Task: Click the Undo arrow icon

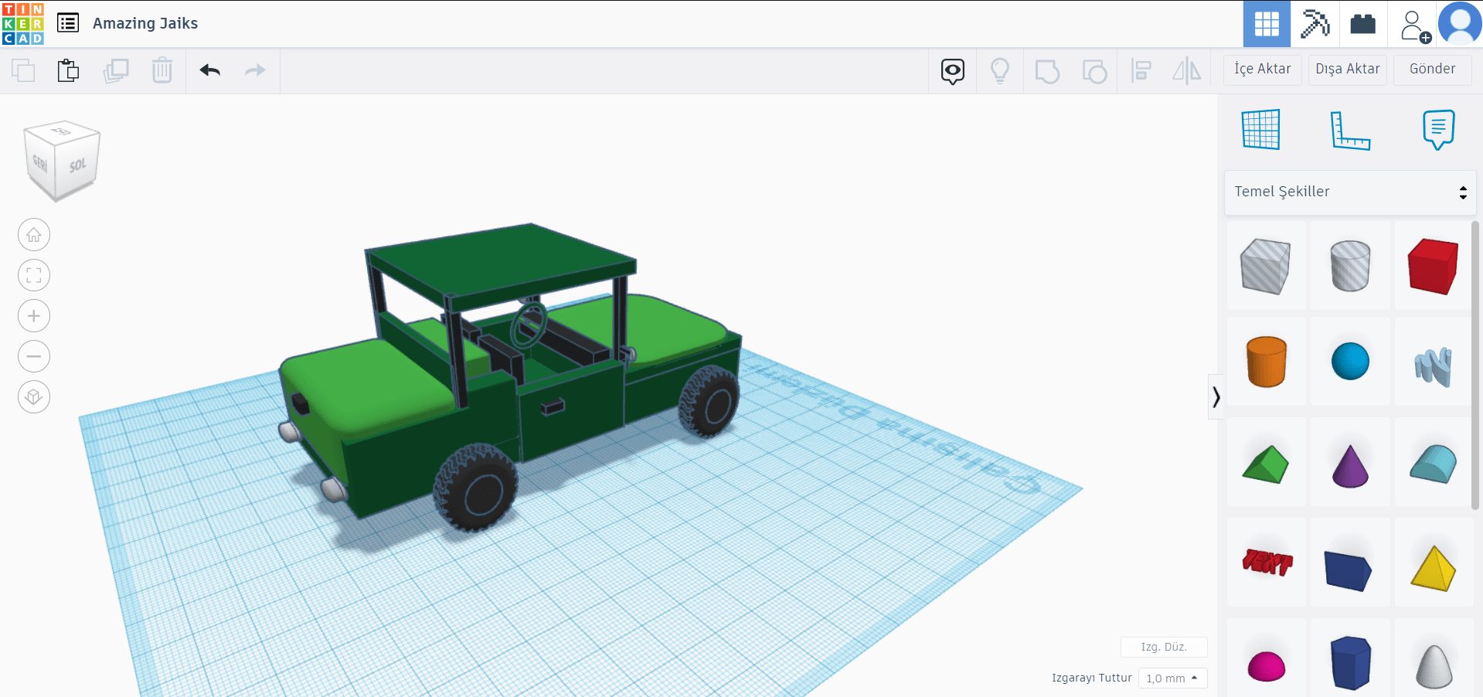Action: click(x=209, y=70)
